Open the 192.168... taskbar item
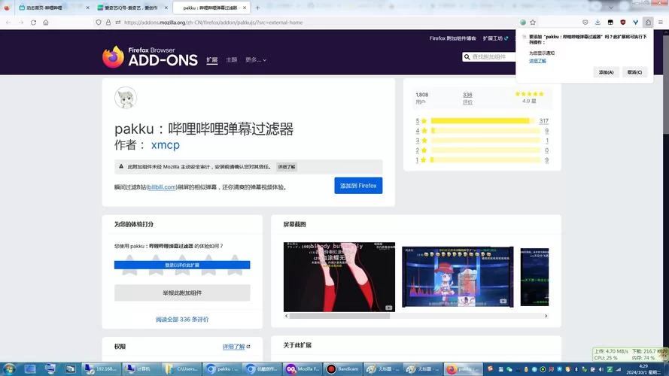The height and width of the screenshot is (376, 669). tap(102, 369)
